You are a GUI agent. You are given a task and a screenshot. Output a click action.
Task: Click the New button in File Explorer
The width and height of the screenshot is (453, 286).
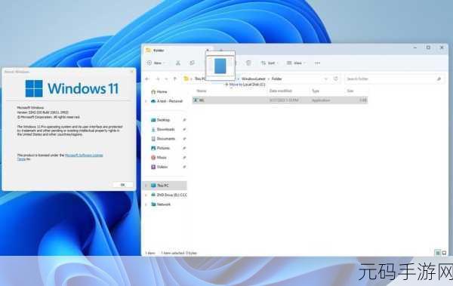[156, 63]
